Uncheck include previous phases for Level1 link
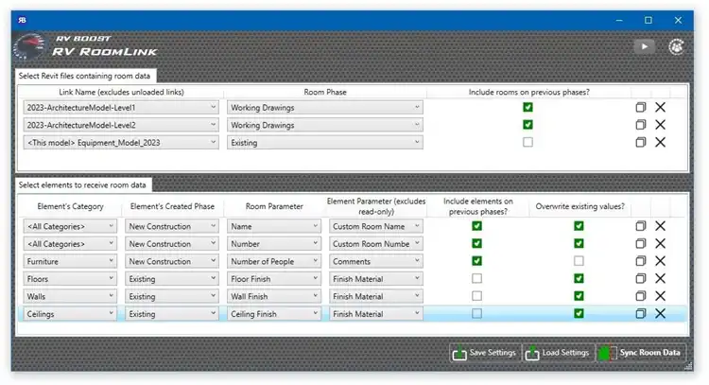 click(x=527, y=107)
